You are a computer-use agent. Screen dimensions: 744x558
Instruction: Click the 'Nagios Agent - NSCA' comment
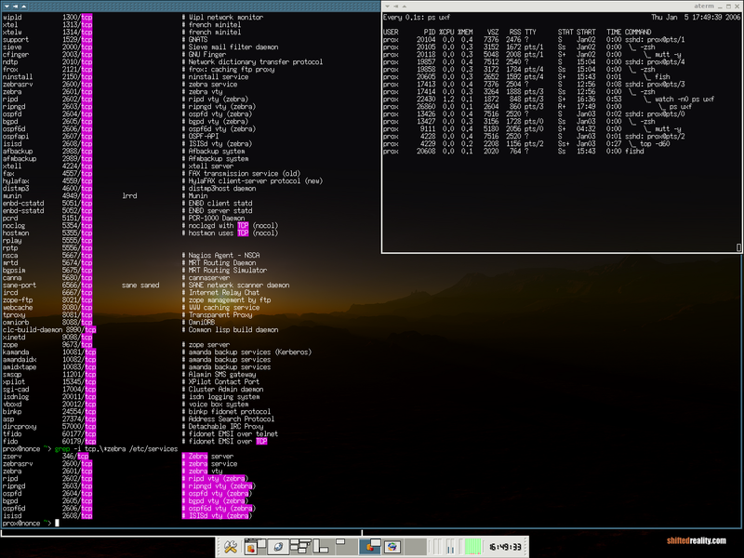[224, 255]
